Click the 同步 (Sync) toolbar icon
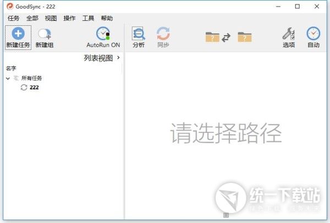The height and width of the screenshot is (223, 330). click(163, 34)
